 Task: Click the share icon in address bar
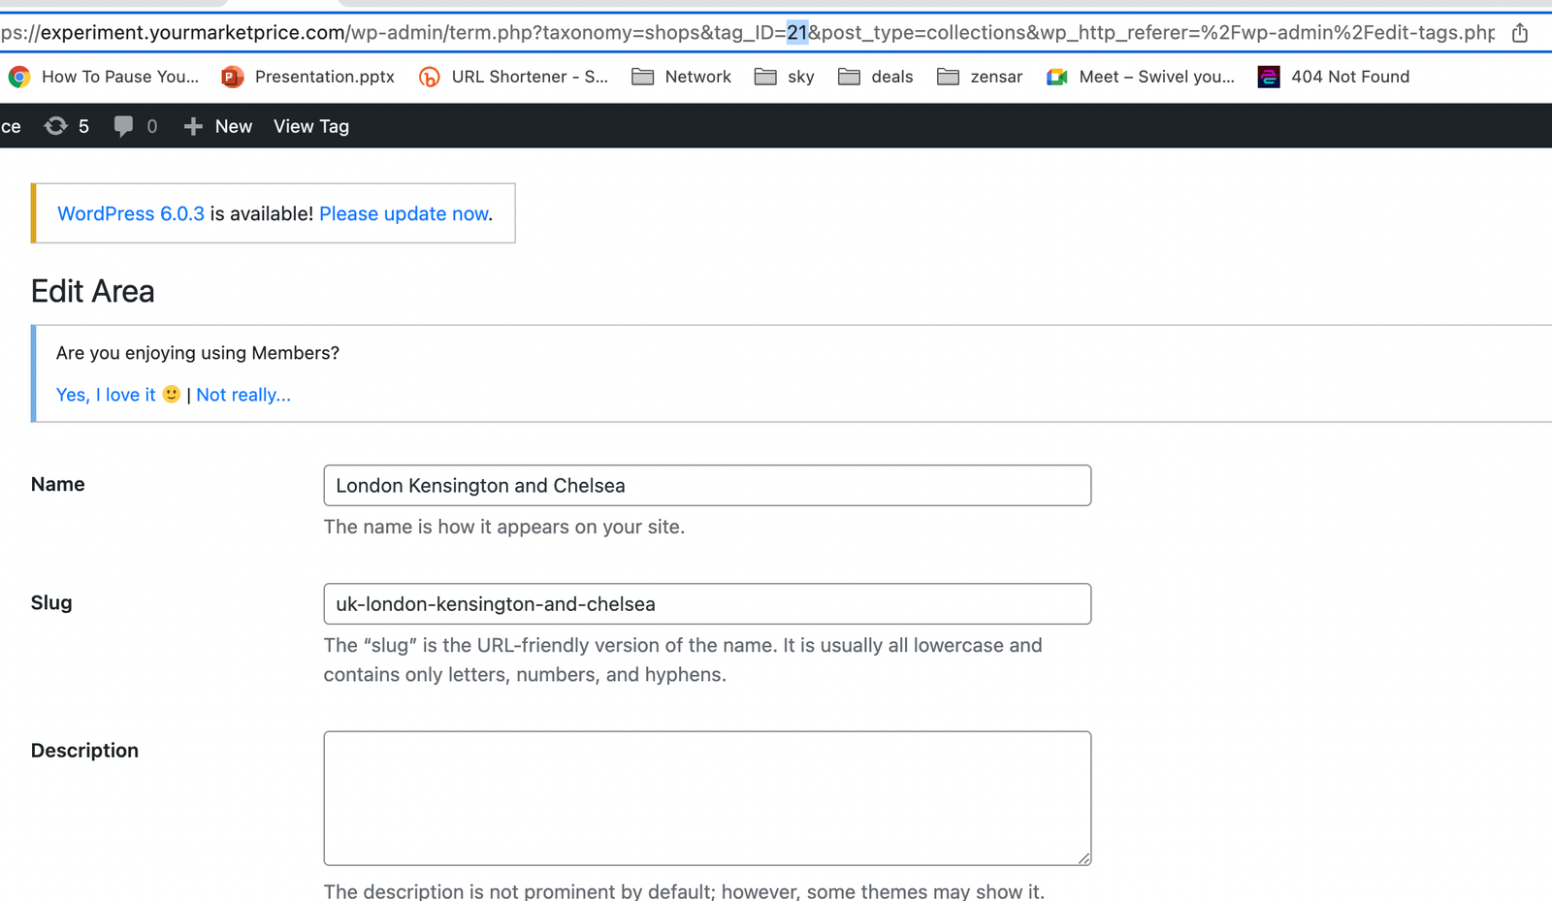tap(1519, 33)
